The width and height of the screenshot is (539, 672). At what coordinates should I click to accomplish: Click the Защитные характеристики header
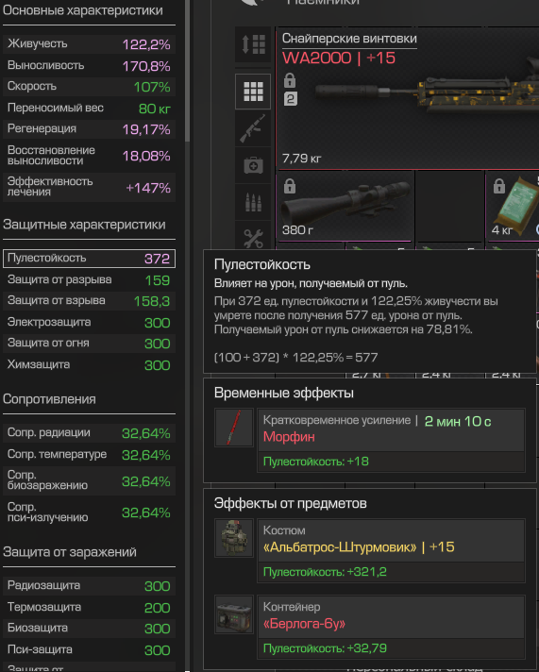click(84, 225)
